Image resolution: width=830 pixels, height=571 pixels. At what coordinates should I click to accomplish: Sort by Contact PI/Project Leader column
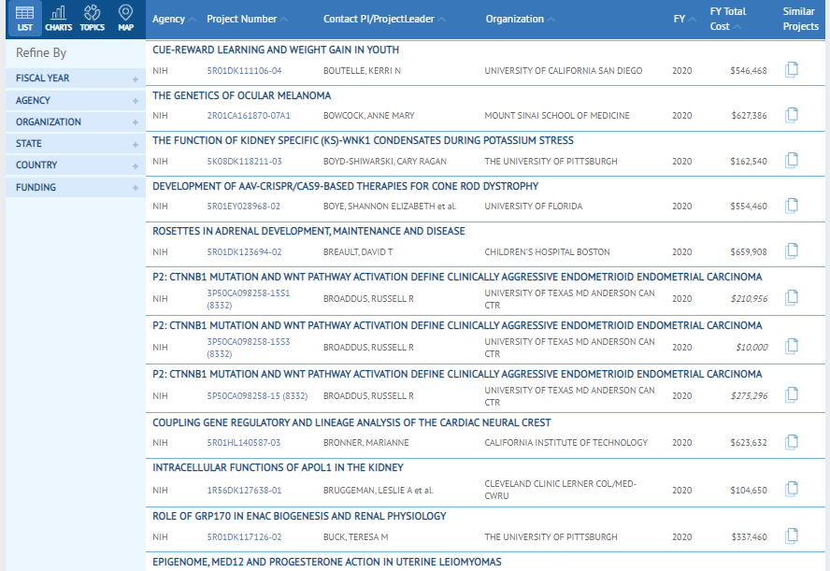tap(384, 19)
